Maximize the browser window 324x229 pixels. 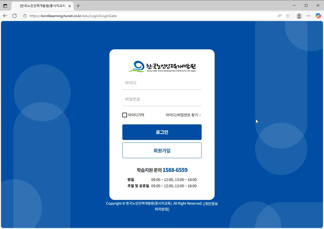(306, 5)
